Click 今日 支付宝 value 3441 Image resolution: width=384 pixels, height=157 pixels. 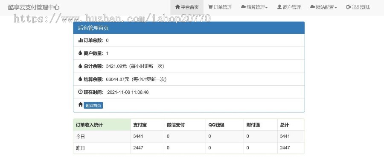click(x=138, y=136)
